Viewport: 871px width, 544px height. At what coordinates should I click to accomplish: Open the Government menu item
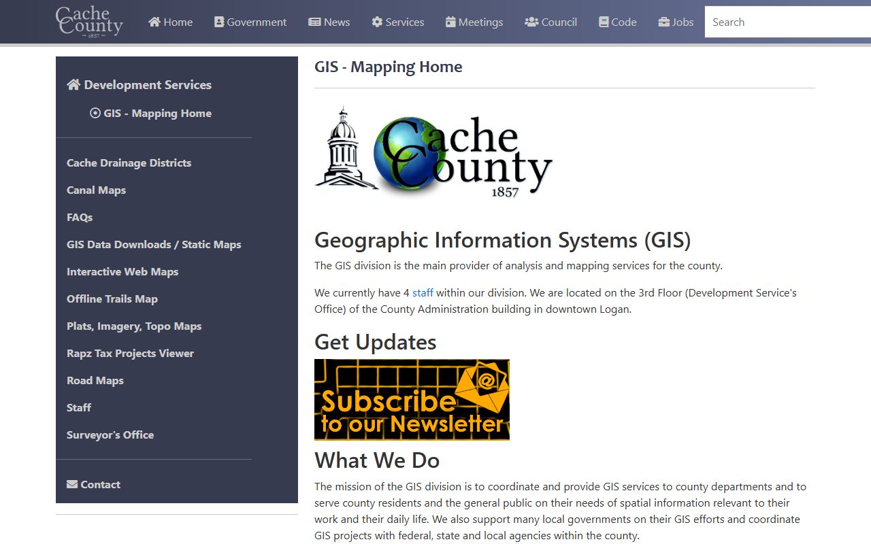[x=250, y=22]
